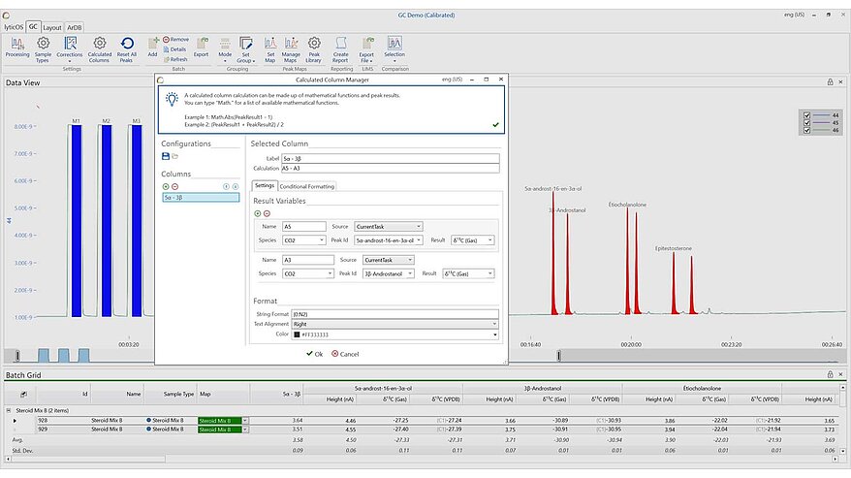Toggle the checkbox for trace 44
Image resolution: width=851 pixels, height=478 pixels.
[x=805, y=114]
